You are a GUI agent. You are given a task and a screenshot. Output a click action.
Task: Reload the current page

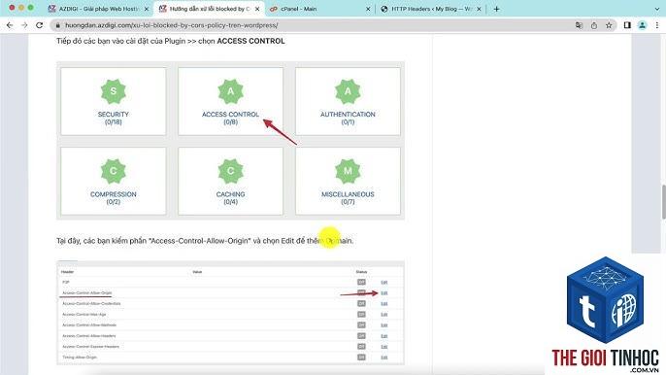pos(40,25)
